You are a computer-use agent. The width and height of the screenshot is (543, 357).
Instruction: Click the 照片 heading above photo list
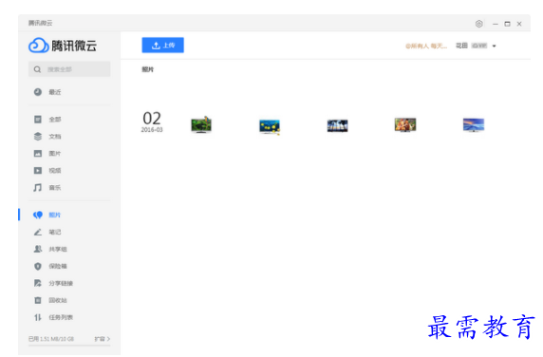[x=148, y=69]
